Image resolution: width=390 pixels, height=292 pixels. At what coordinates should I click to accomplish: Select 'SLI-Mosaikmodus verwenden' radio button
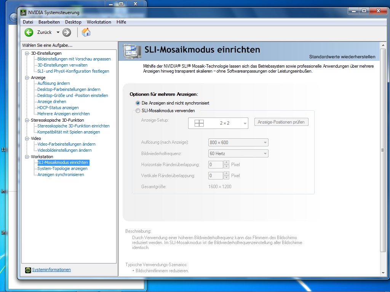[138, 111]
